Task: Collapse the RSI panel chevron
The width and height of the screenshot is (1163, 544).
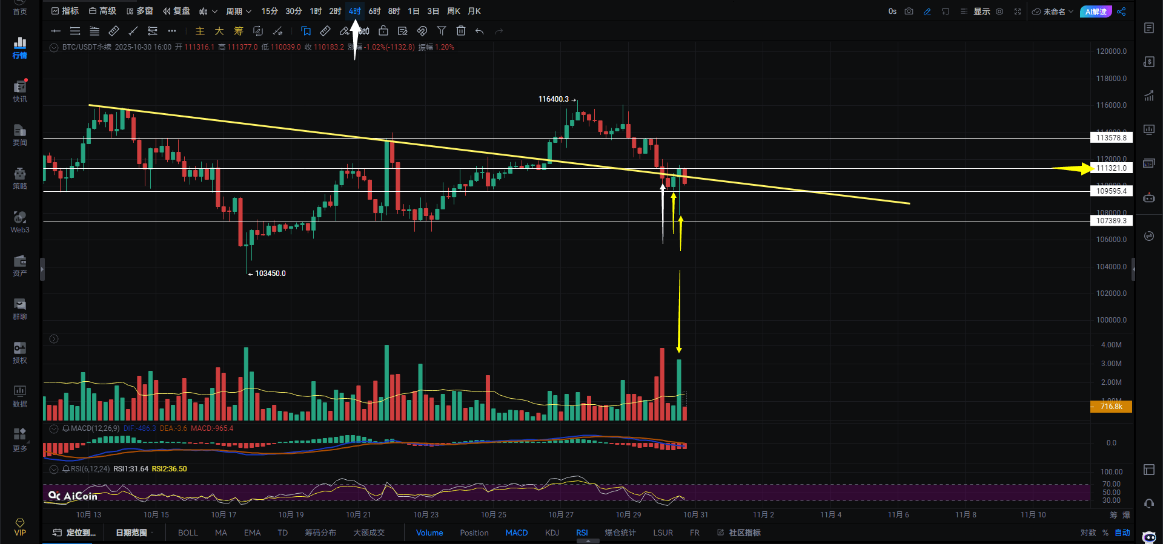Action: (x=54, y=469)
